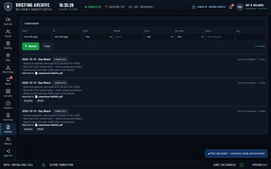Click Signed In Amazon Cognito text
The width and height of the screenshot is (271, 169).
[211, 7]
